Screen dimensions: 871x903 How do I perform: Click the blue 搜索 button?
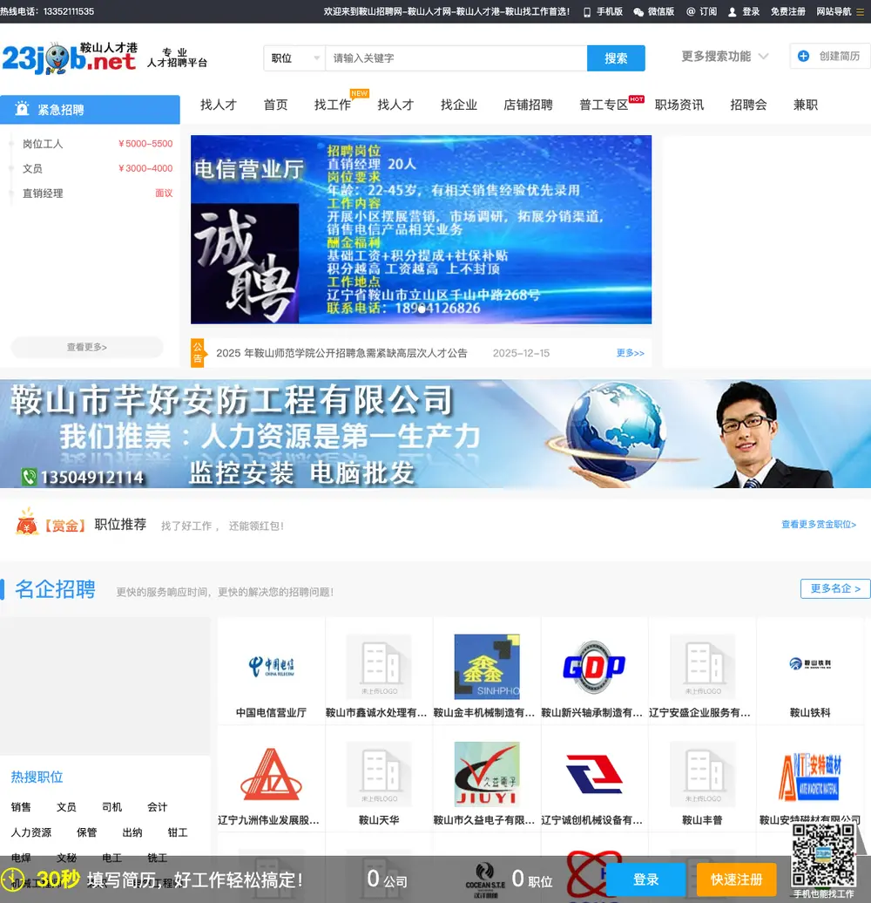pyautogui.click(x=616, y=58)
